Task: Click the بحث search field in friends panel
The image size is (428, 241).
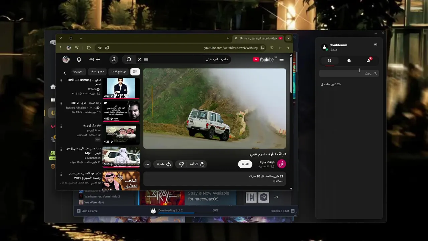Action: [x=349, y=73]
